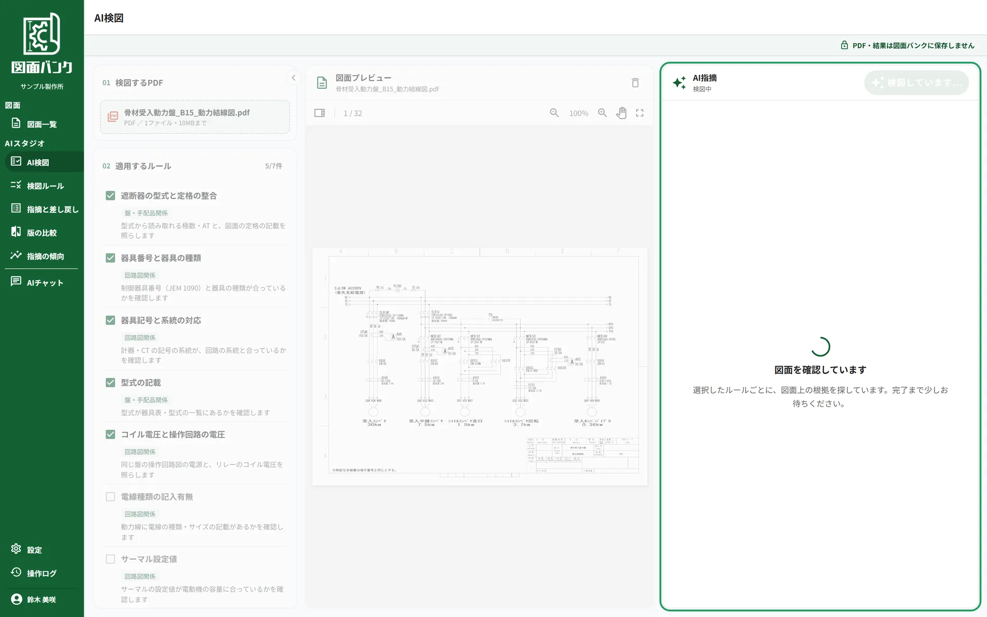
Task: Zoom out the drawing preview
Action: 554,113
